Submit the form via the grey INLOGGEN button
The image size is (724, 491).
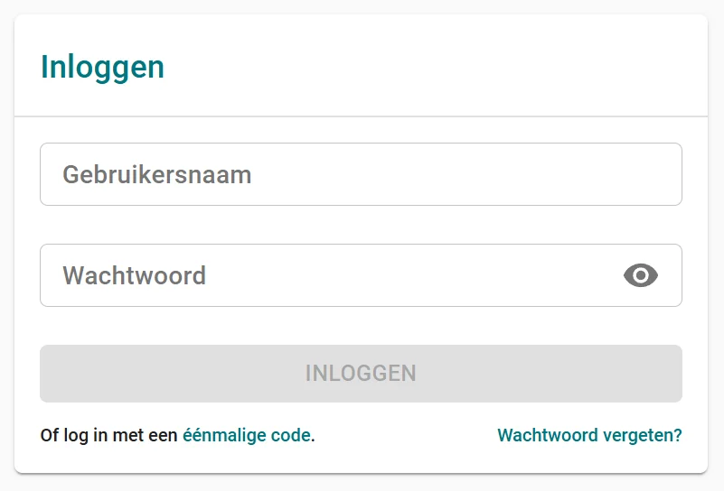(x=361, y=374)
